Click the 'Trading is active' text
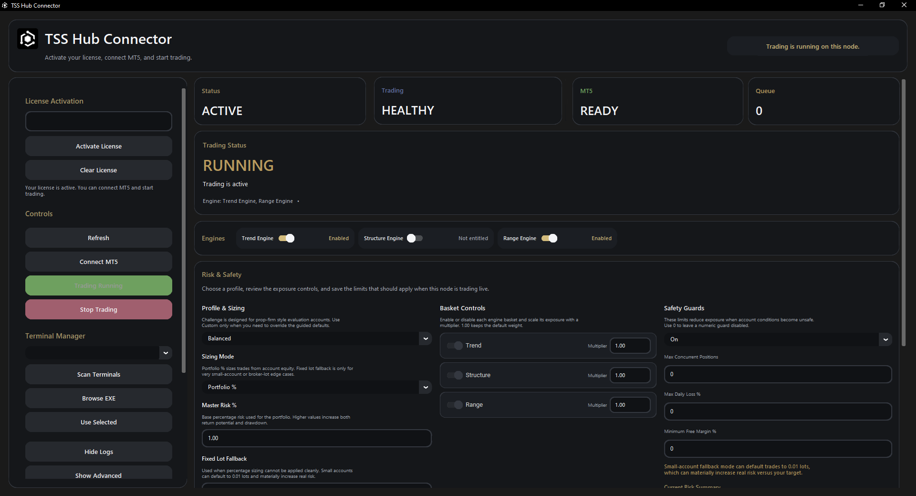 click(x=225, y=184)
